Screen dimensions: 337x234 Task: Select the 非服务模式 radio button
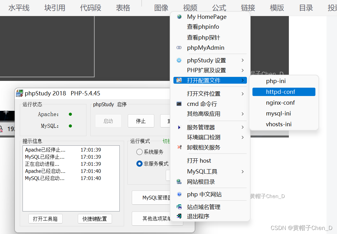pyautogui.click(x=139, y=164)
